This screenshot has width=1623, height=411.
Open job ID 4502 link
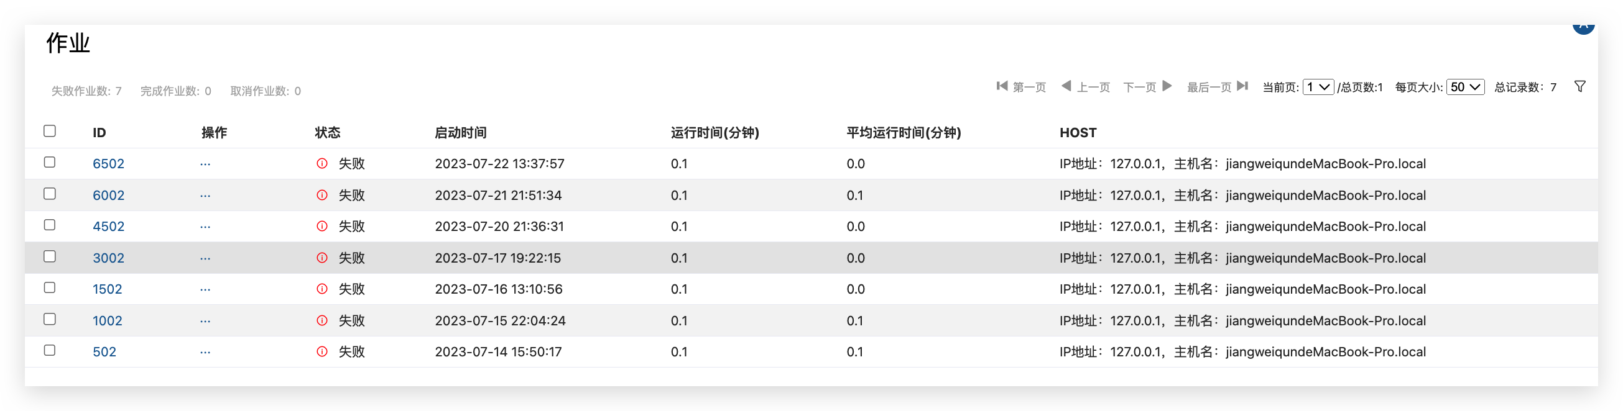(x=108, y=226)
